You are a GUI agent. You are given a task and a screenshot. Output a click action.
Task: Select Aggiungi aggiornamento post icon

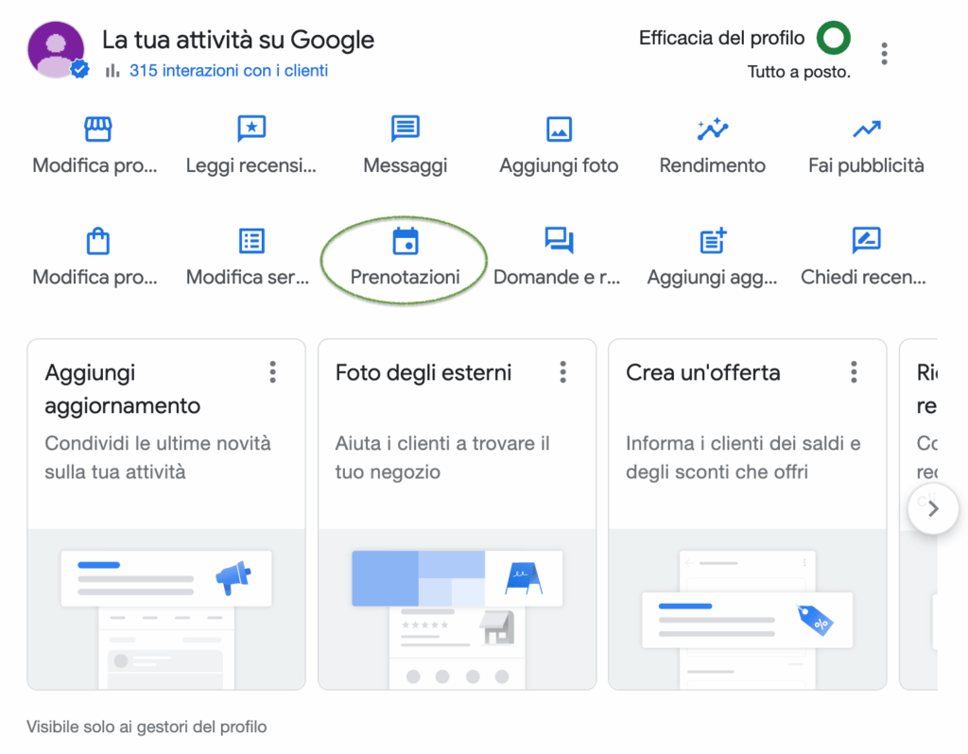click(713, 241)
